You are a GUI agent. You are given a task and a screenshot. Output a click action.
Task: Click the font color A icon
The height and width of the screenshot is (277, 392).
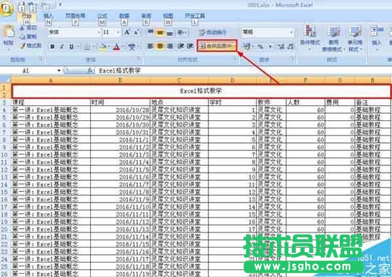pyautogui.click(x=116, y=46)
